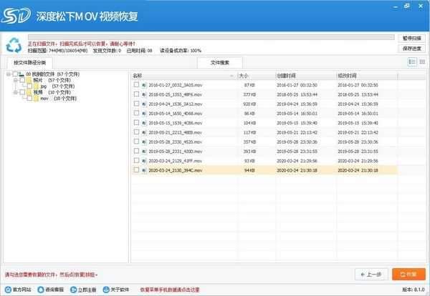Screen dimensions: 430x296
Task: Switch to list detail view icon
Action: (412, 62)
